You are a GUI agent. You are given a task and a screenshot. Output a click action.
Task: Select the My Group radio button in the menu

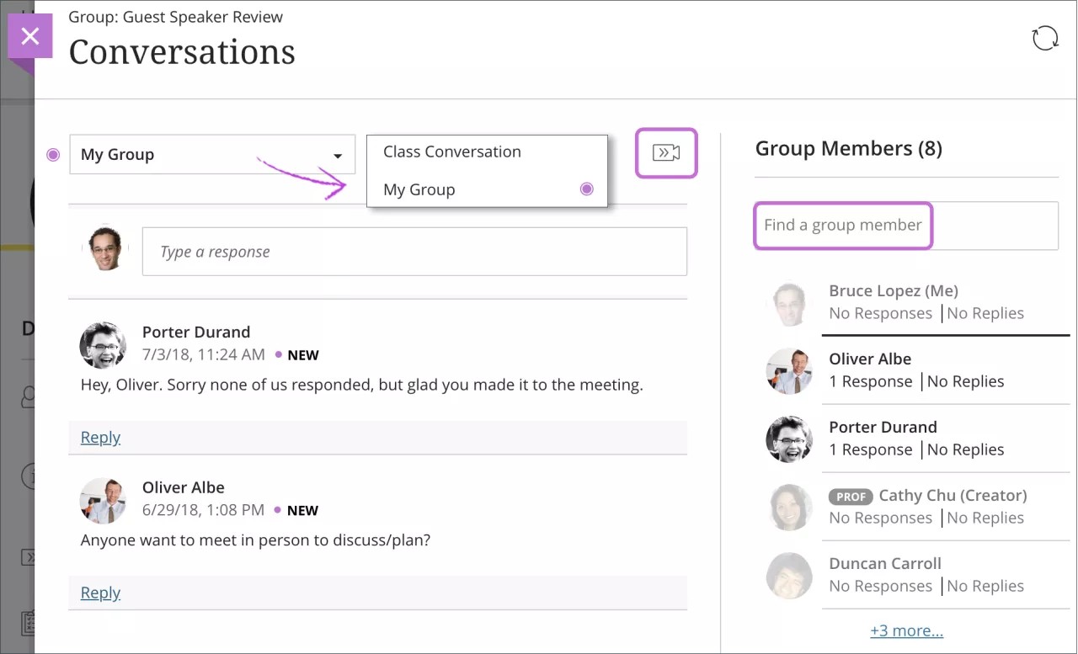(x=586, y=189)
